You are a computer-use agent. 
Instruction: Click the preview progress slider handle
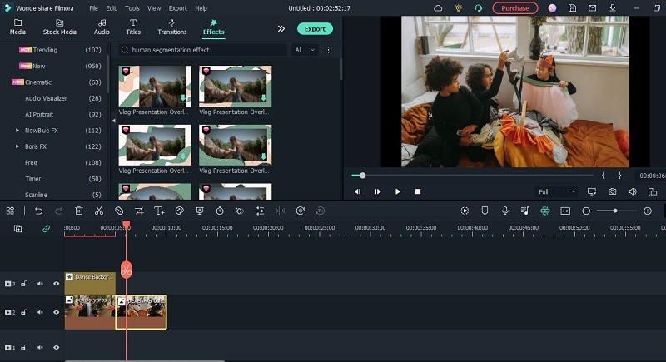pos(362,176)
